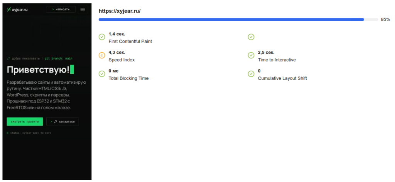Open the hamburger menu in site header
The height and width of the screenshot is (182, 395).
[83, 10]
